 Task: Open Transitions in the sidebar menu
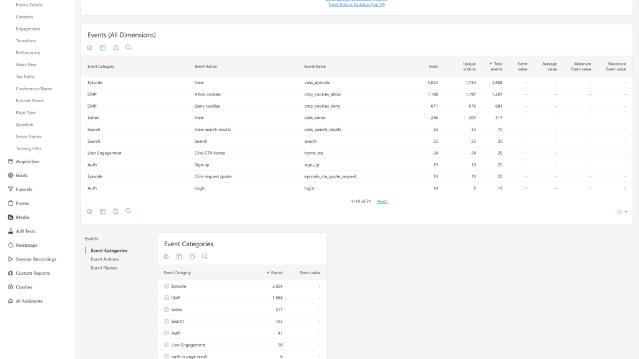[26, 41]
